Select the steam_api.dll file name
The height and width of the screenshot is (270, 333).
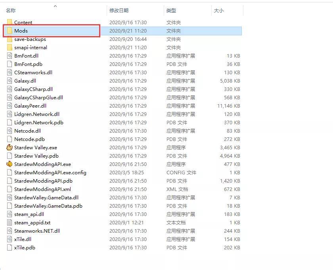point(29,214)
